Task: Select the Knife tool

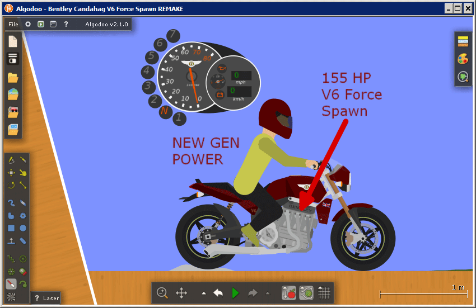Action: coord(23,160)
